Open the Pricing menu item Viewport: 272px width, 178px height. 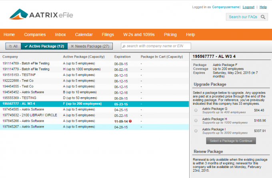click(170, 34)
